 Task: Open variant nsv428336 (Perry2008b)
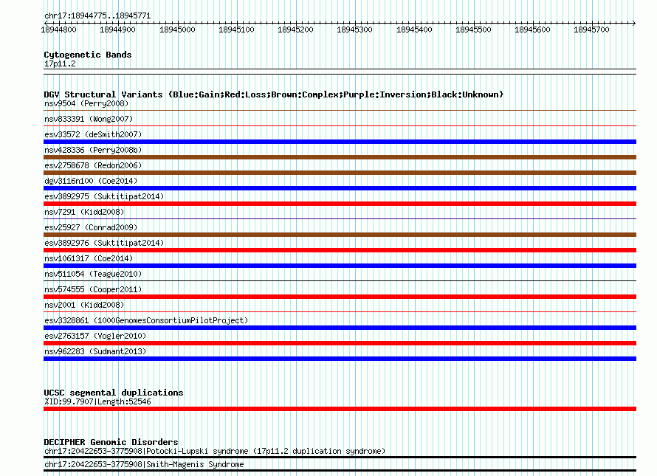93,150
